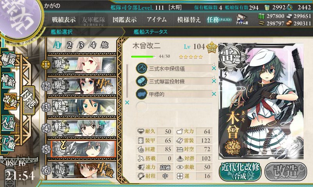
Task: Open the 任務 quest menu
Action: [219, 19]
